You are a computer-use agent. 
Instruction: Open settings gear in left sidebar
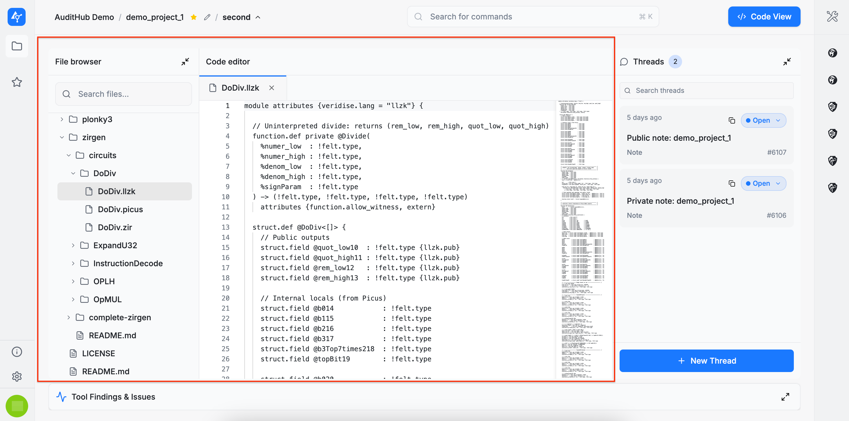point(17,376)
